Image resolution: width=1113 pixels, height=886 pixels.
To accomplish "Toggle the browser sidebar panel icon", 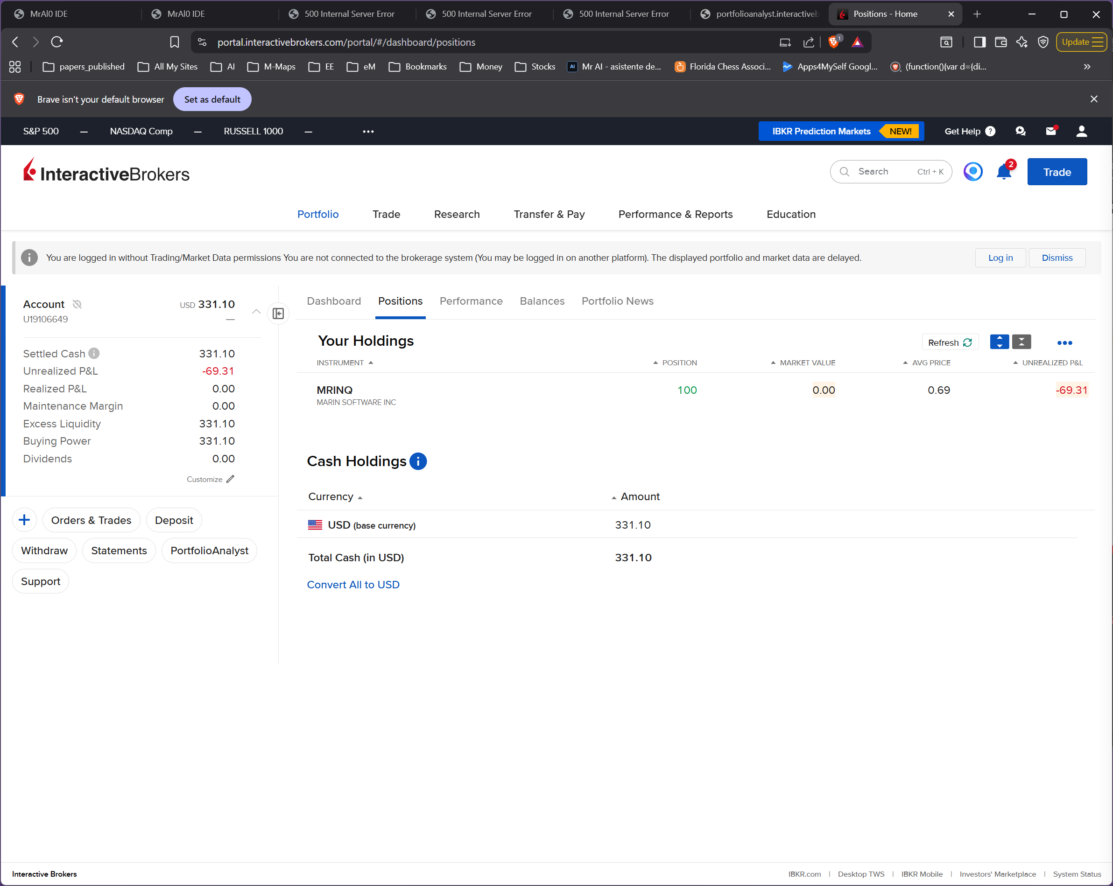I will [979, 42].
